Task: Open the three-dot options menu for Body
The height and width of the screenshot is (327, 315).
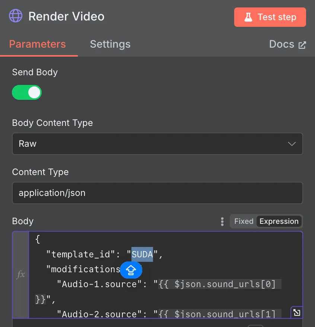Action: (222, 222)
